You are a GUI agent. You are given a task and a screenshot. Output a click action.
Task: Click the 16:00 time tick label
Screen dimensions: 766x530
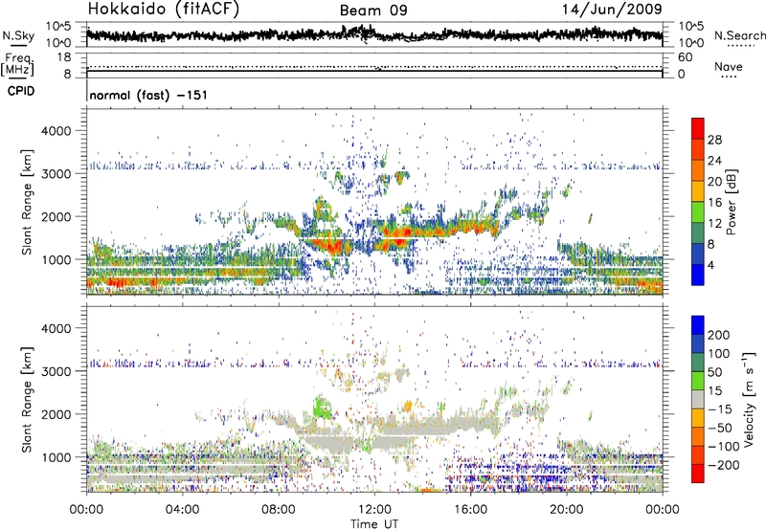(470, 510)
